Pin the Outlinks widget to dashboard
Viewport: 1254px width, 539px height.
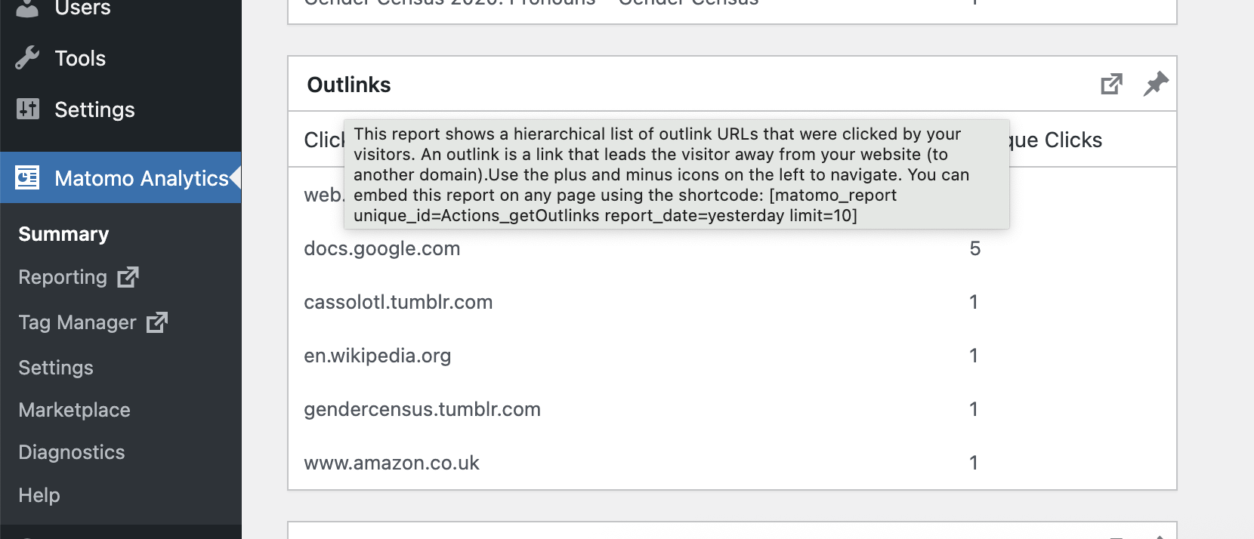tap(1155, 84)
